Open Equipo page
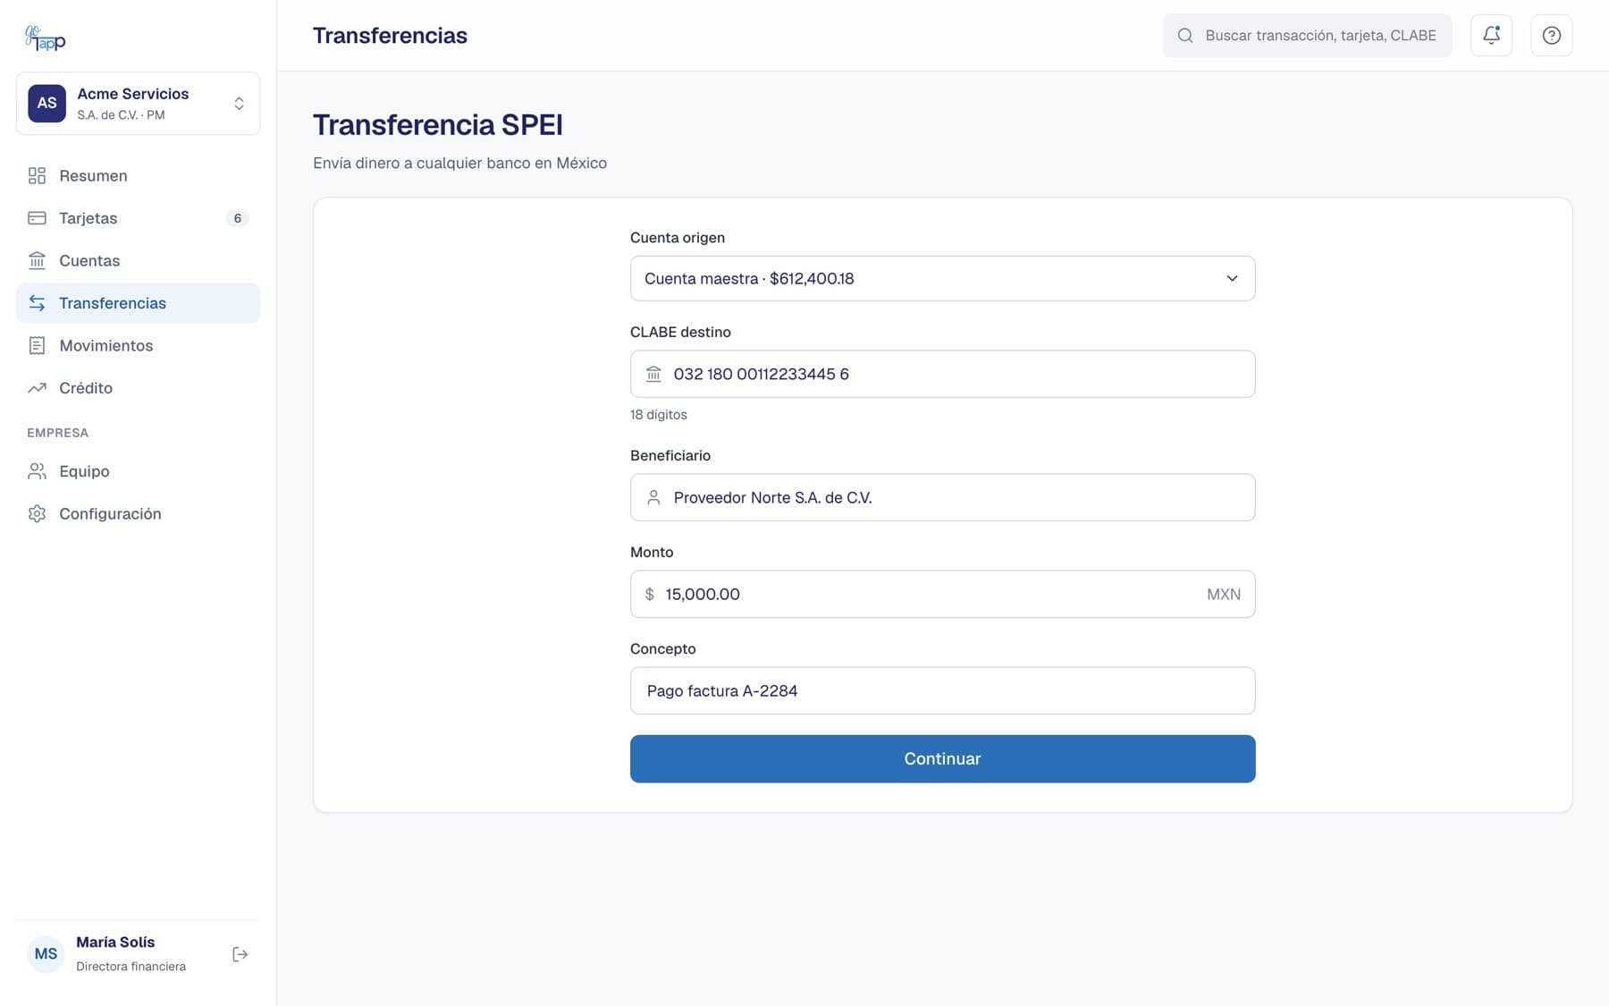The height and width of the screenshot is (1006, 1609). click(x=138, y=471)
